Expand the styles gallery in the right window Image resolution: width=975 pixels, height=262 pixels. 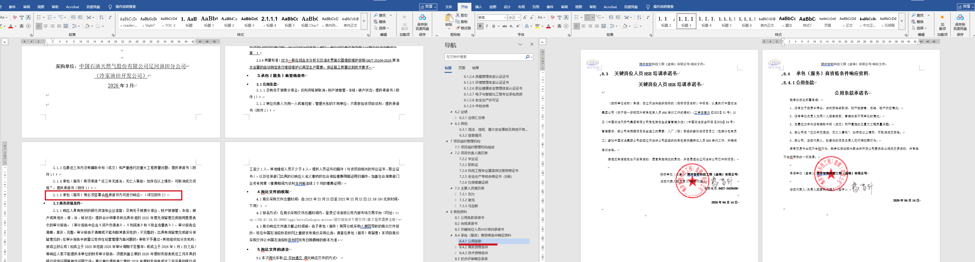point(902,21)
